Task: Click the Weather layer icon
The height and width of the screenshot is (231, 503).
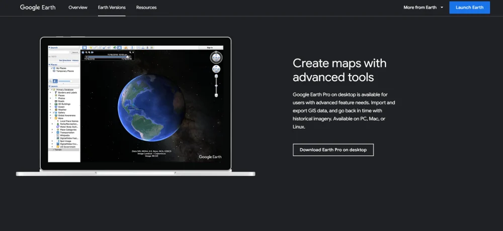Action: (56, 109)
